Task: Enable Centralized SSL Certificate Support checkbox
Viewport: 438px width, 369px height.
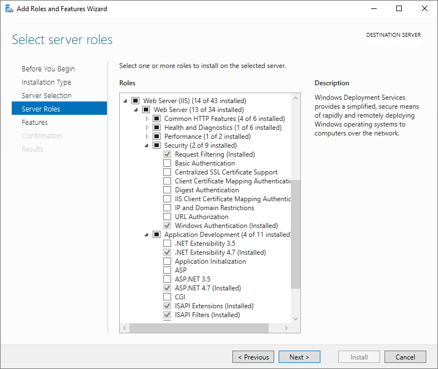Action: pos(167,172)
